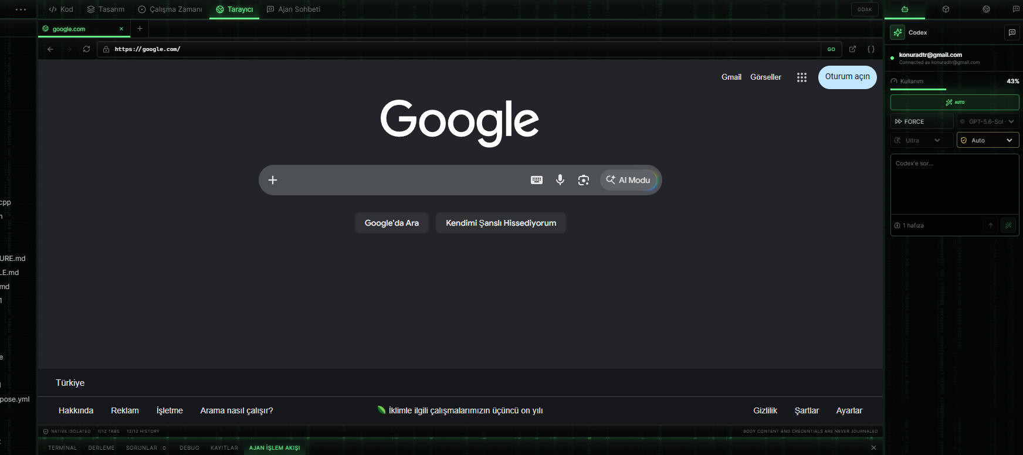Open the DEBUG bottom tab
This screenshot has width=1023, height=455.
pos(189,447)
